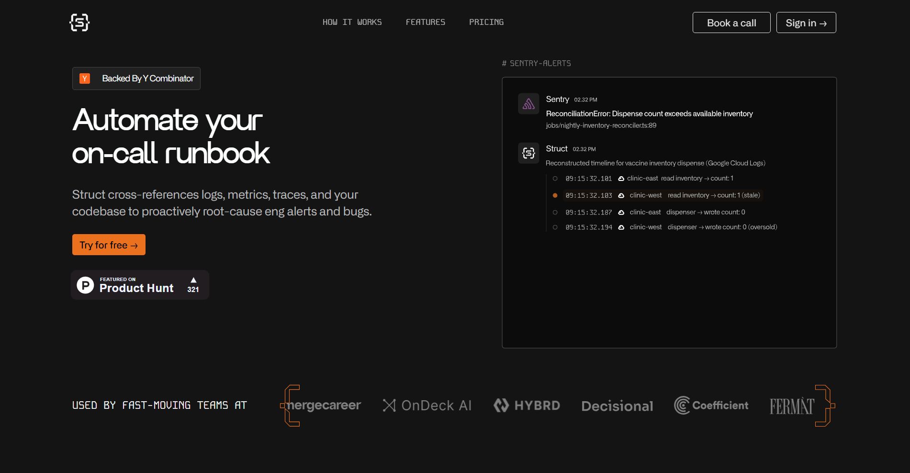Click the HYBRD logo
The width and height of the screenshot is (910, 473).
(527, 405)
